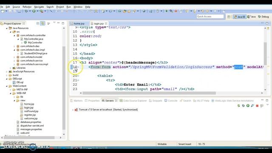This screenshot has height=153, width=272.
Task: Open the Markers tab
Action: click(x=76, y=101)
